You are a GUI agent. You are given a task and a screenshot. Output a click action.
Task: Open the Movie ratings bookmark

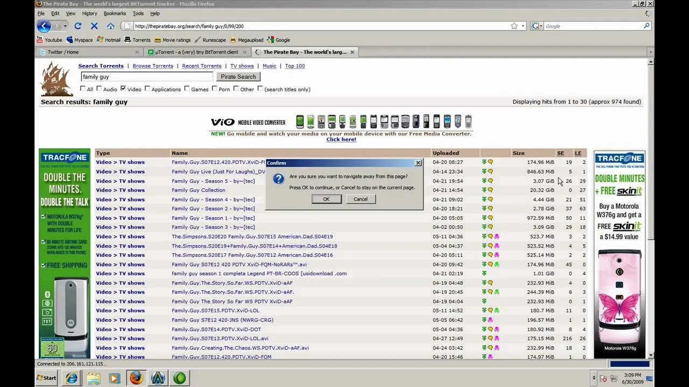[172, 40]
